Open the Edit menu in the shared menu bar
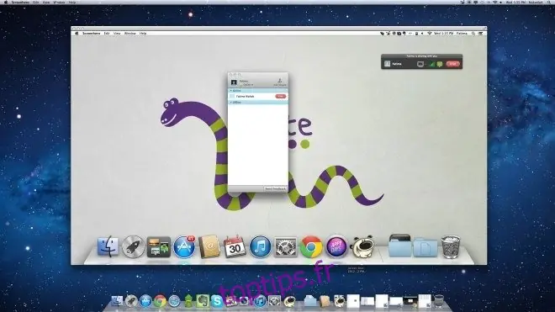 point(107,34)
